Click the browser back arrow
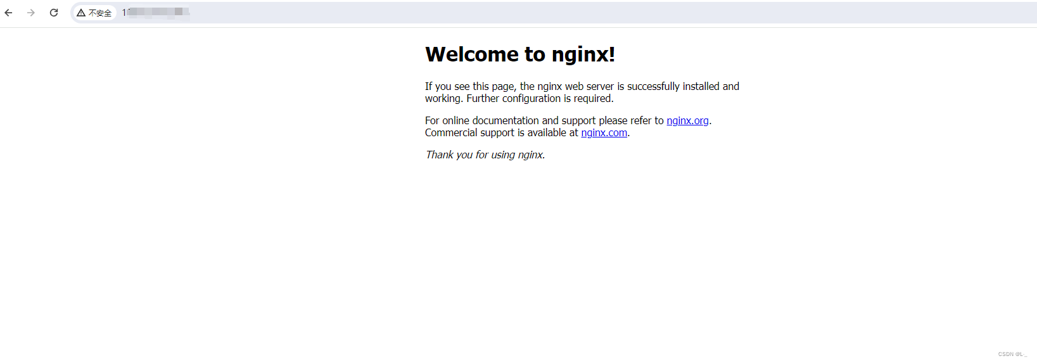The image size is (1037, 363). (x=8, y=13)
